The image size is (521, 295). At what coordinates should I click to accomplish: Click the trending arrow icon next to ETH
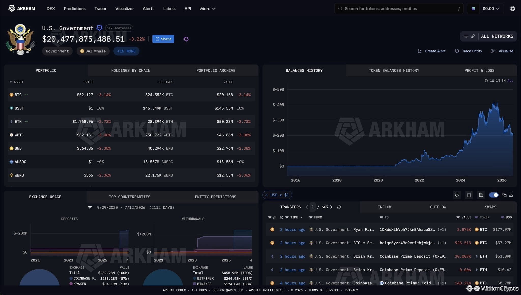(x=26, y=122)
